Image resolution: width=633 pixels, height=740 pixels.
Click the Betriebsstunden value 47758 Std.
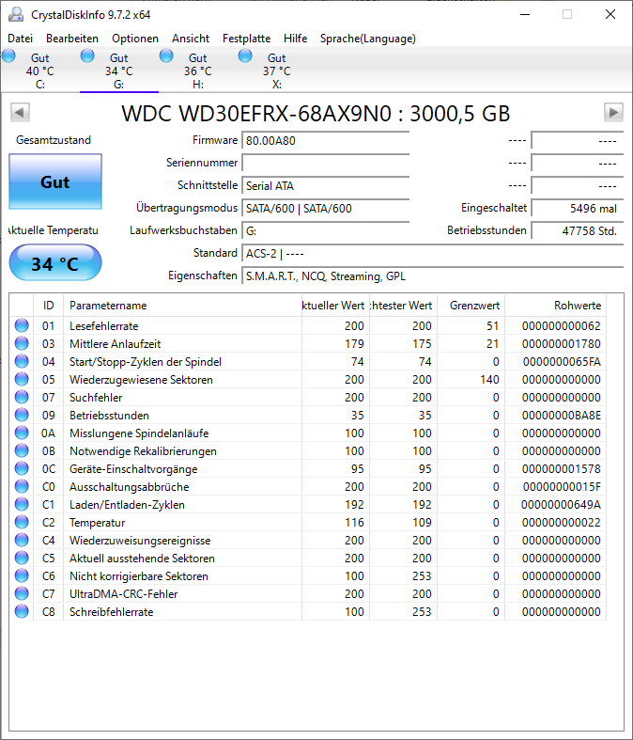pyautogui.click(x=577, y=231)
